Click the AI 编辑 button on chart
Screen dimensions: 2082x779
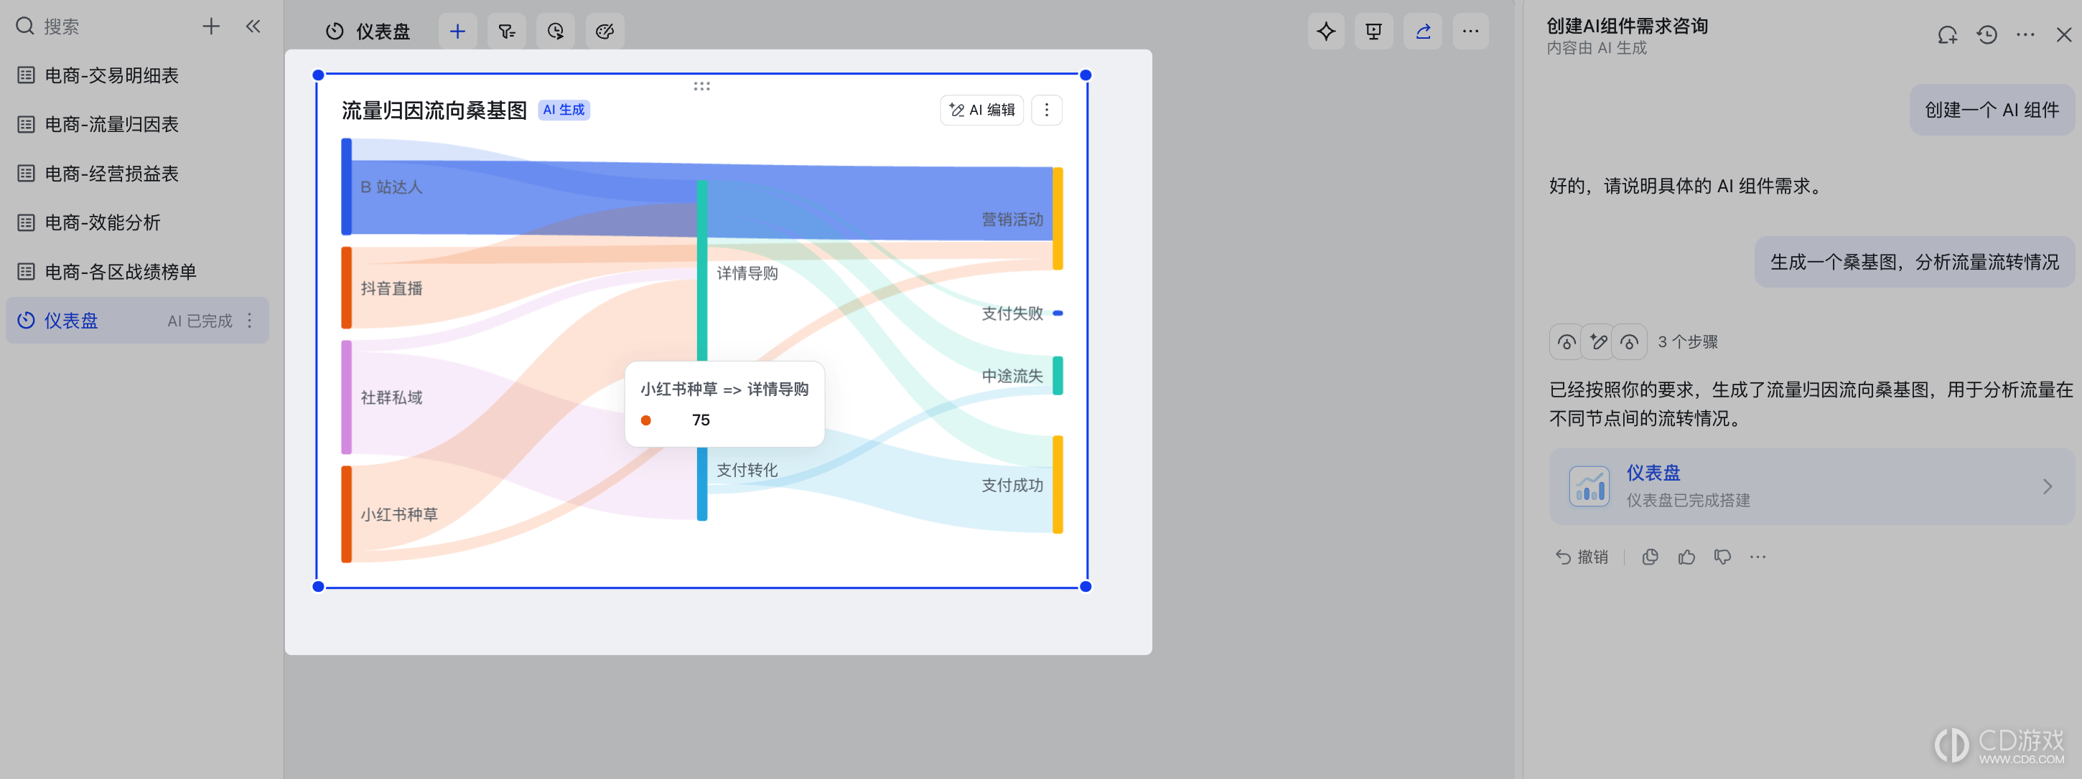pyautogui.click(x=982, y=110)
